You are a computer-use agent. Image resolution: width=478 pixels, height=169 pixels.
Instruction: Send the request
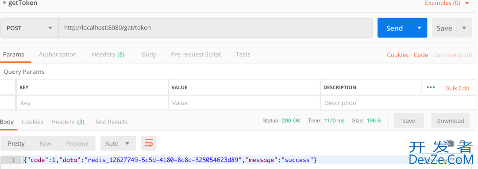[x=394, y=28]
